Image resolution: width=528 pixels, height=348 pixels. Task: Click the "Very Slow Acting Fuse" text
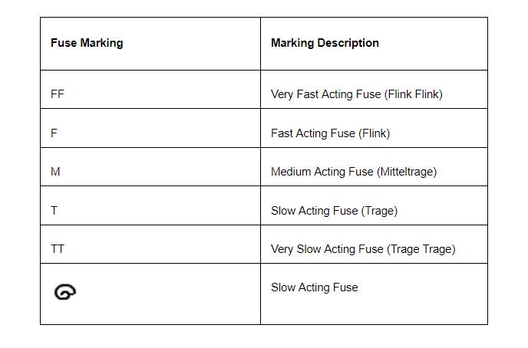pyautogui.click(x=327, y=249)
